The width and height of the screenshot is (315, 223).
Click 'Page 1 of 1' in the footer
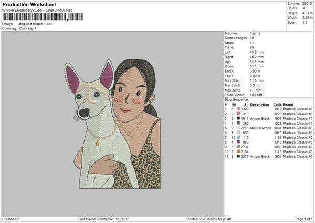click(304, 219)
